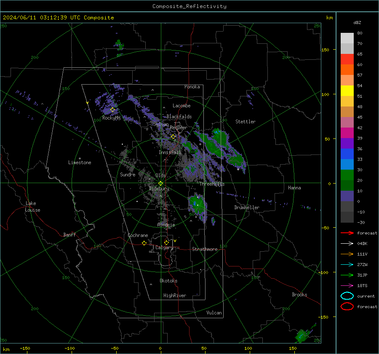
Task: Click the Blackfalds city label
Action: (x=179, y=117)
